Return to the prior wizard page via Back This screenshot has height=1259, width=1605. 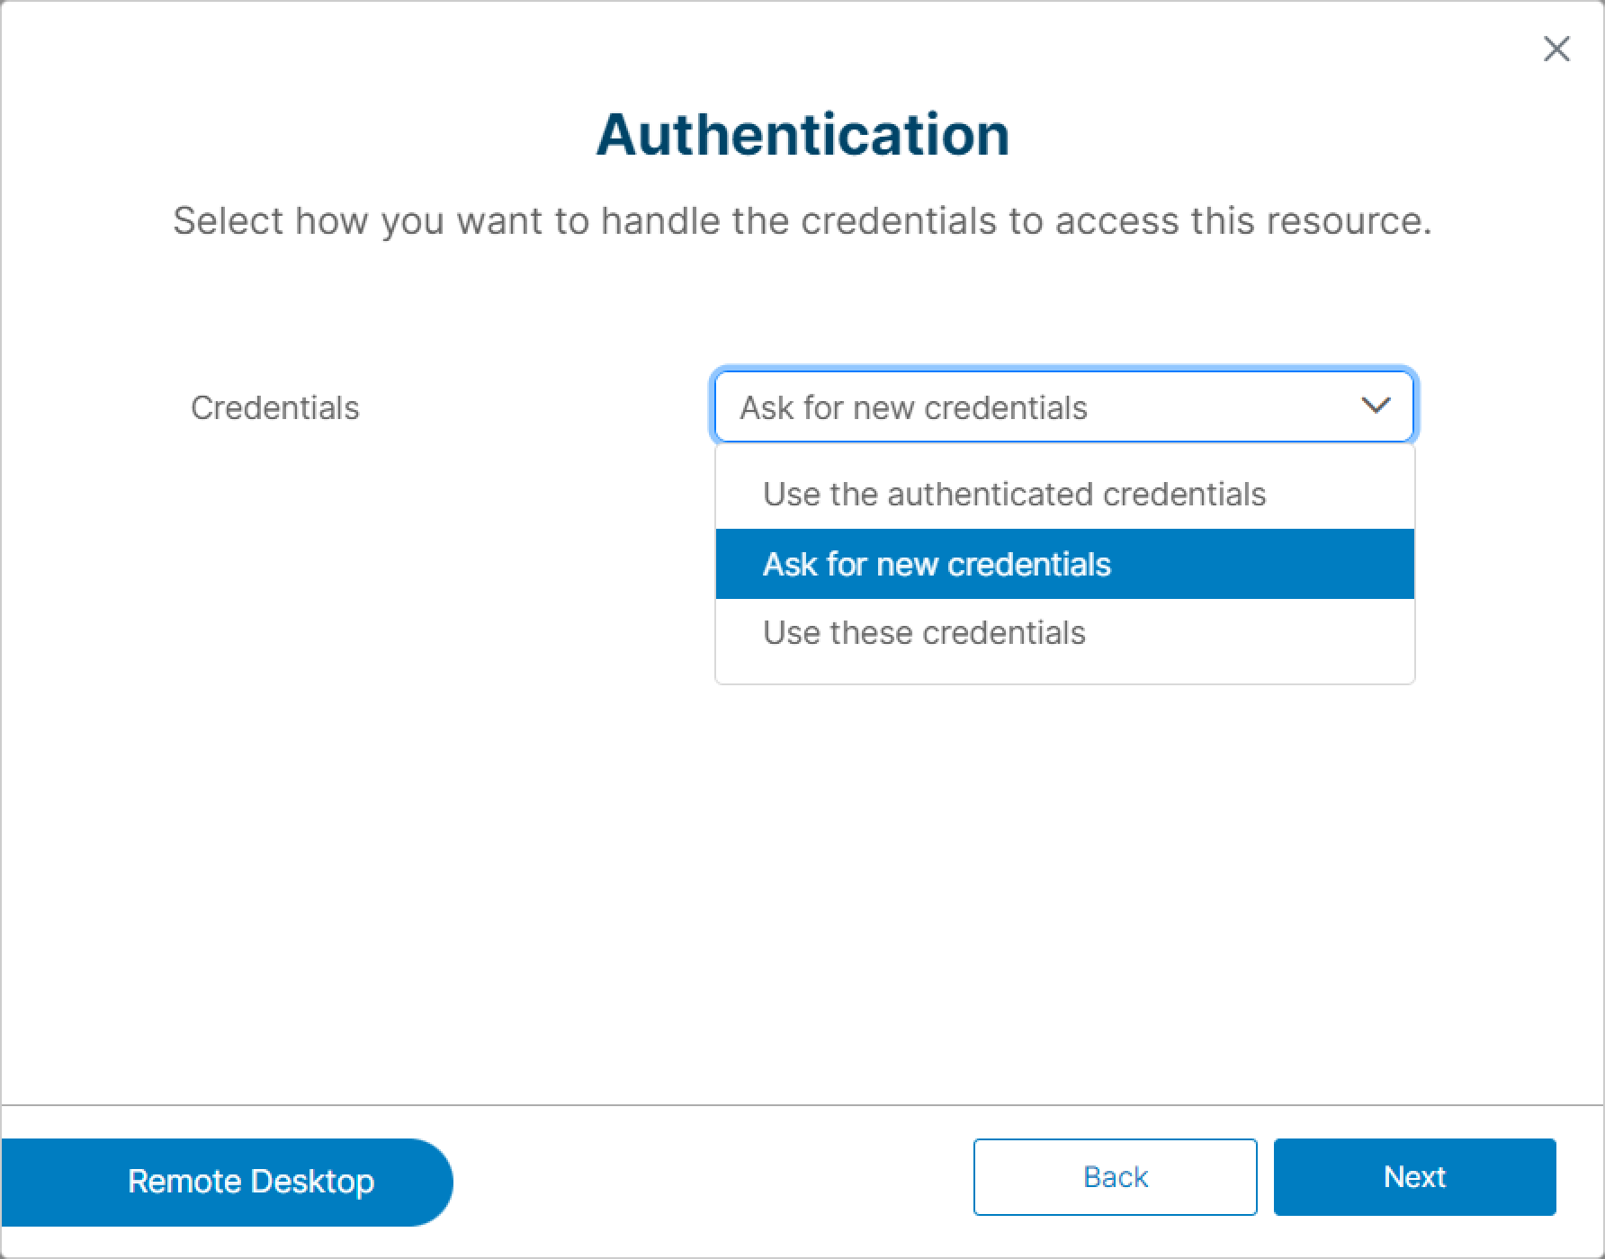[x=1115, y=1177]
